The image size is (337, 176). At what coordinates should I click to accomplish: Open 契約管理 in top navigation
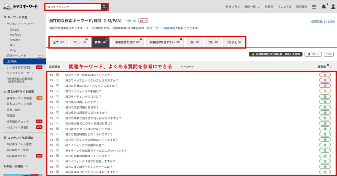click(301, 7)
